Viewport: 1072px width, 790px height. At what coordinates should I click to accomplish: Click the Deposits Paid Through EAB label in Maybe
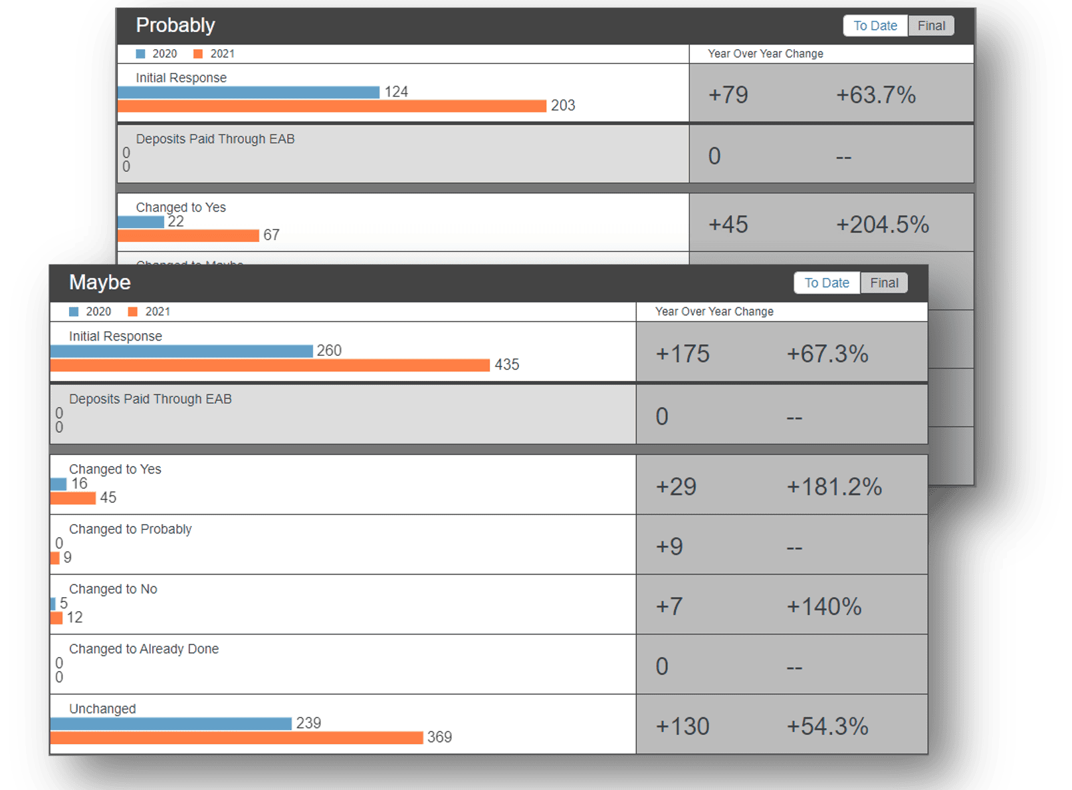[150, 399]
